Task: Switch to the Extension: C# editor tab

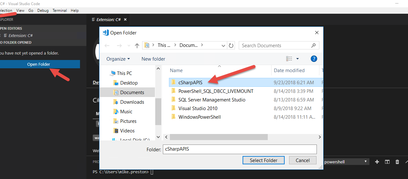Action: tap(108, 19)
